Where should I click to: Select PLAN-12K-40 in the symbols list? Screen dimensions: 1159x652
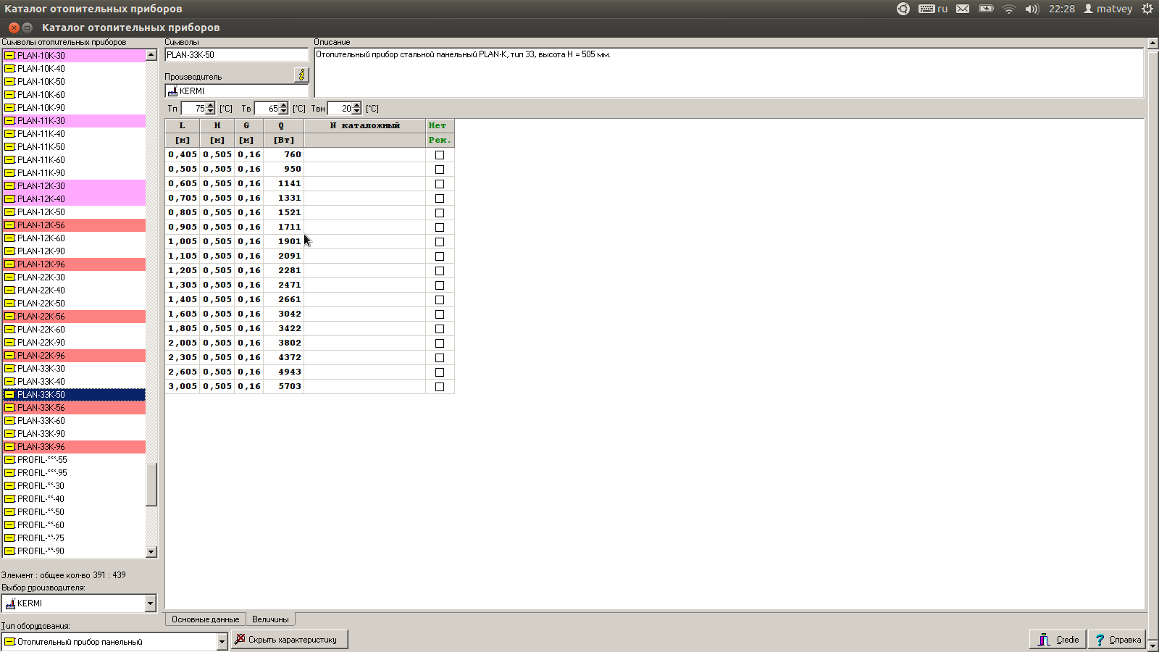(x=74, y=199)
